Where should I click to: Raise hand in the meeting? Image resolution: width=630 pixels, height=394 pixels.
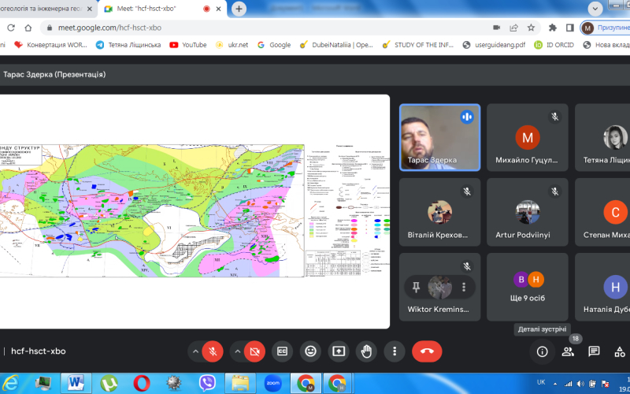click(x=366, y=351)
